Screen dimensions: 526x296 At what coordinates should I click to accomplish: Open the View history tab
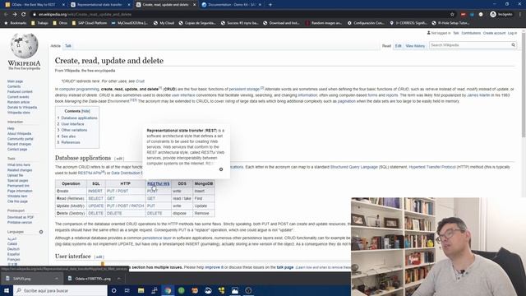click(x=415, y=46)
